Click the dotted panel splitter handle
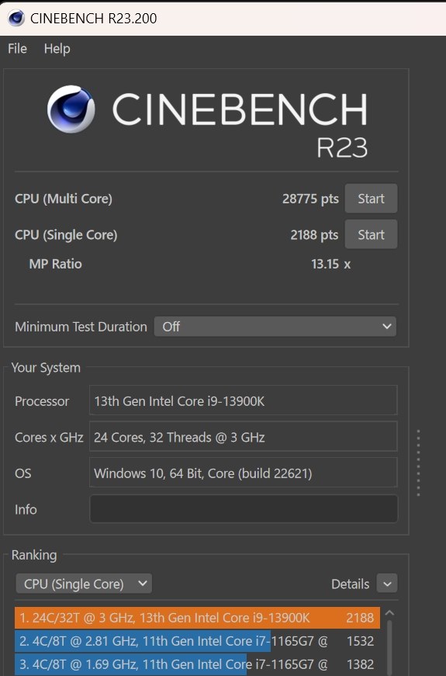The height and width of the screenshot is (676, 446). point(418,463)
